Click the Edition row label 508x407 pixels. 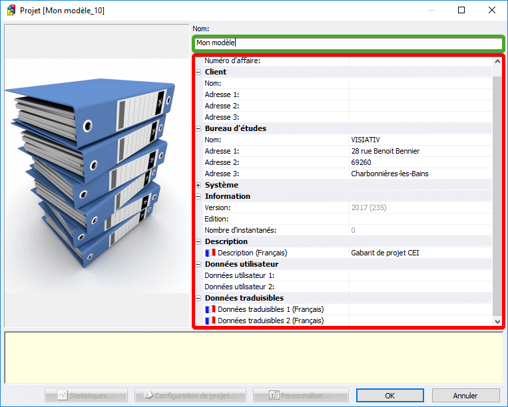coord(216,219)
